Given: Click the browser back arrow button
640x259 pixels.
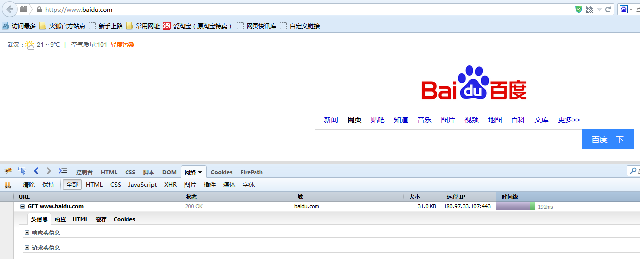Looking at the screenshot, I should (x=9, y=9).
